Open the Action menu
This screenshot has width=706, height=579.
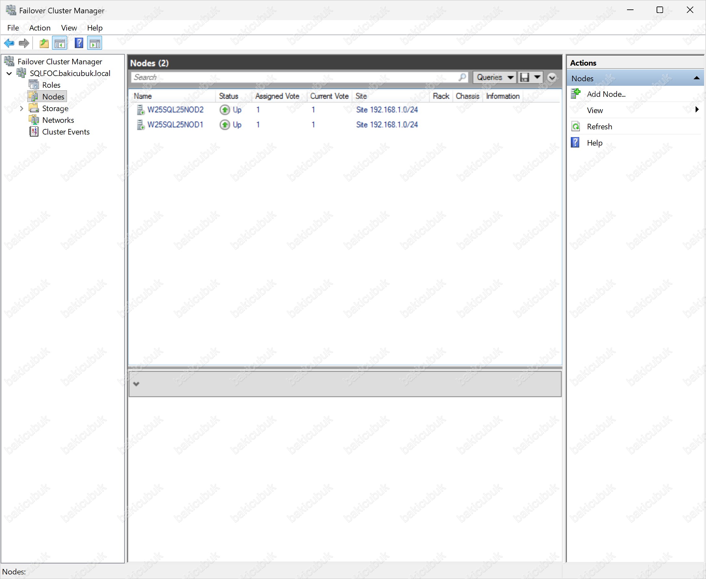[40, 28]
